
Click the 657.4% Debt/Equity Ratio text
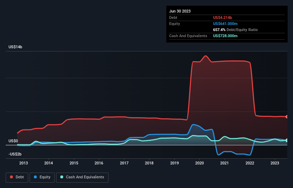(235, 30)
